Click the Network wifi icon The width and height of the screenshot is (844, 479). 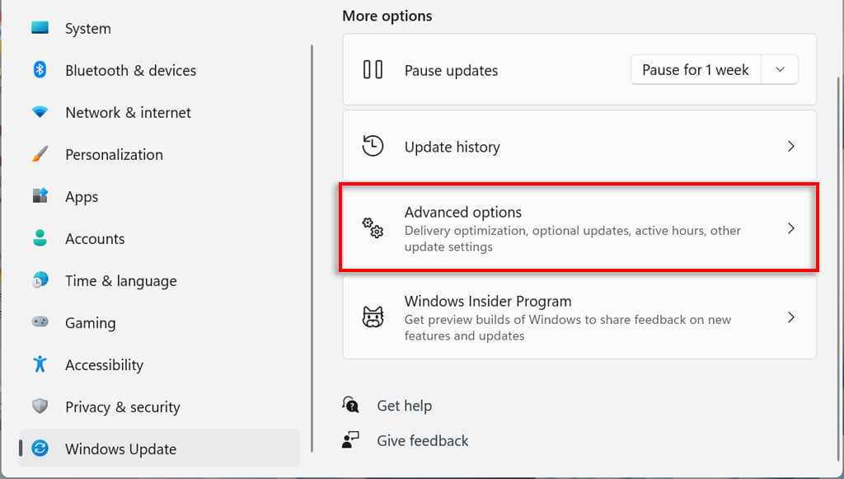click(x=40, y=112)
